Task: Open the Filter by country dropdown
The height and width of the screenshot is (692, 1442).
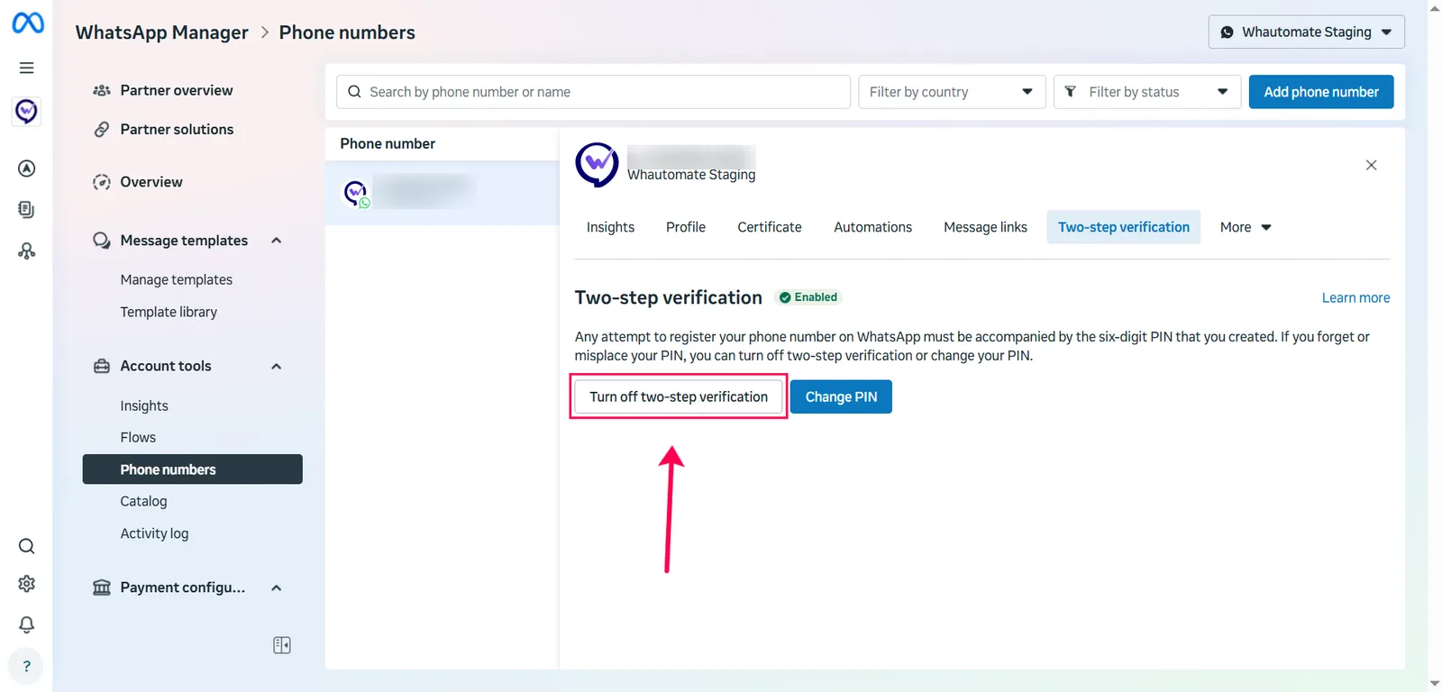Action: coord(952,92)
